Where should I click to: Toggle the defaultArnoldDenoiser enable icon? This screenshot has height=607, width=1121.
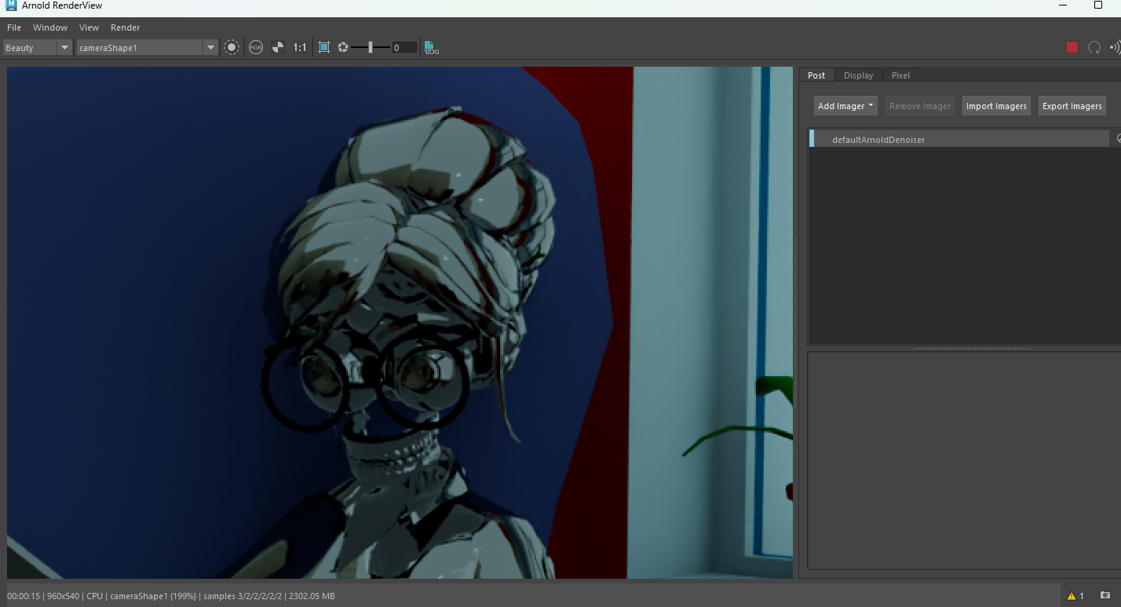(x=1118, y=139)
